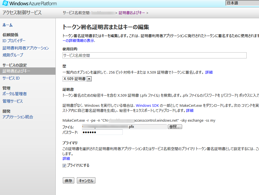Open ポータル管理者 in the sidebar
Viewport: 259px width, 195px height.
(x=15, y=94)
